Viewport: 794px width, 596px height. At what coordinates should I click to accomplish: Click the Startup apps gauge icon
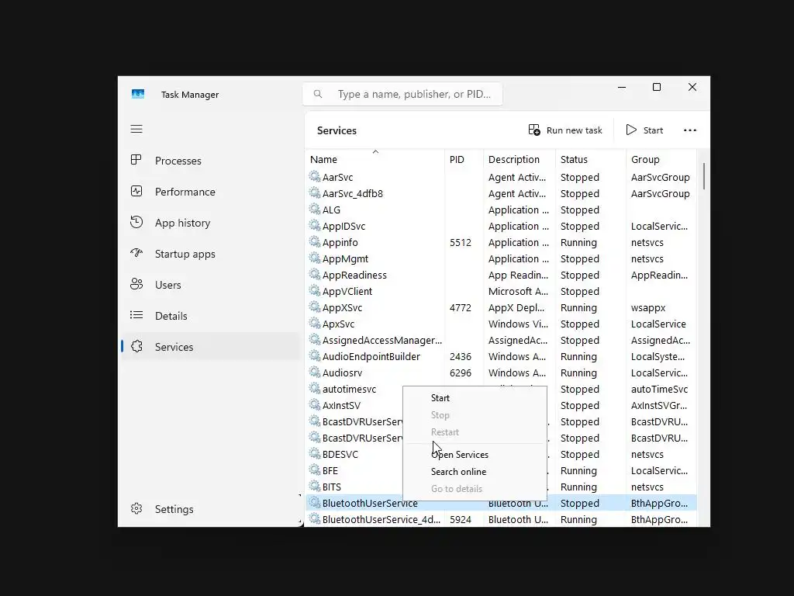pyautogui.click(x=136, y=253)
